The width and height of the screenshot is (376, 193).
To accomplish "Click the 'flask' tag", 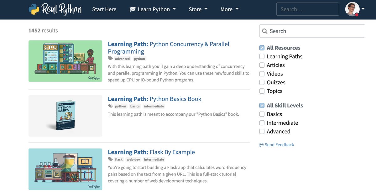I will coord(119,159).
